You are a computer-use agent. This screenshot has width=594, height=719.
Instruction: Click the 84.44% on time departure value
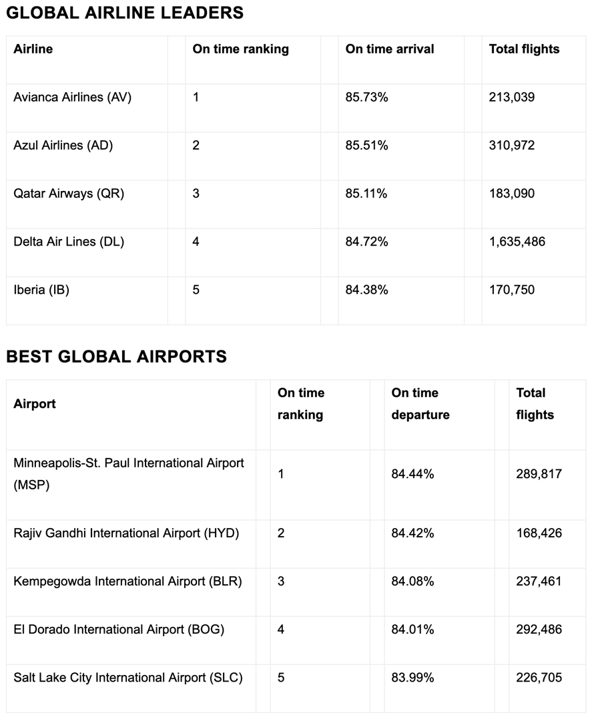(x=412, y=474)
